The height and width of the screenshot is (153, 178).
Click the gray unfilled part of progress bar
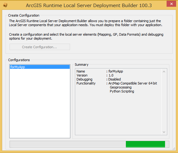coord(68,144)
